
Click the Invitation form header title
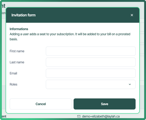(x=23, y=15)
